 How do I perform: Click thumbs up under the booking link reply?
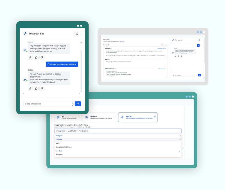pos(36,88)
